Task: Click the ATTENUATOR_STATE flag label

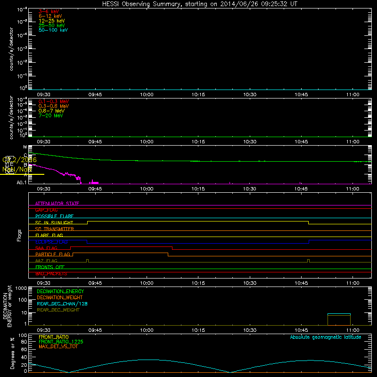Action: tap(57, 204)
